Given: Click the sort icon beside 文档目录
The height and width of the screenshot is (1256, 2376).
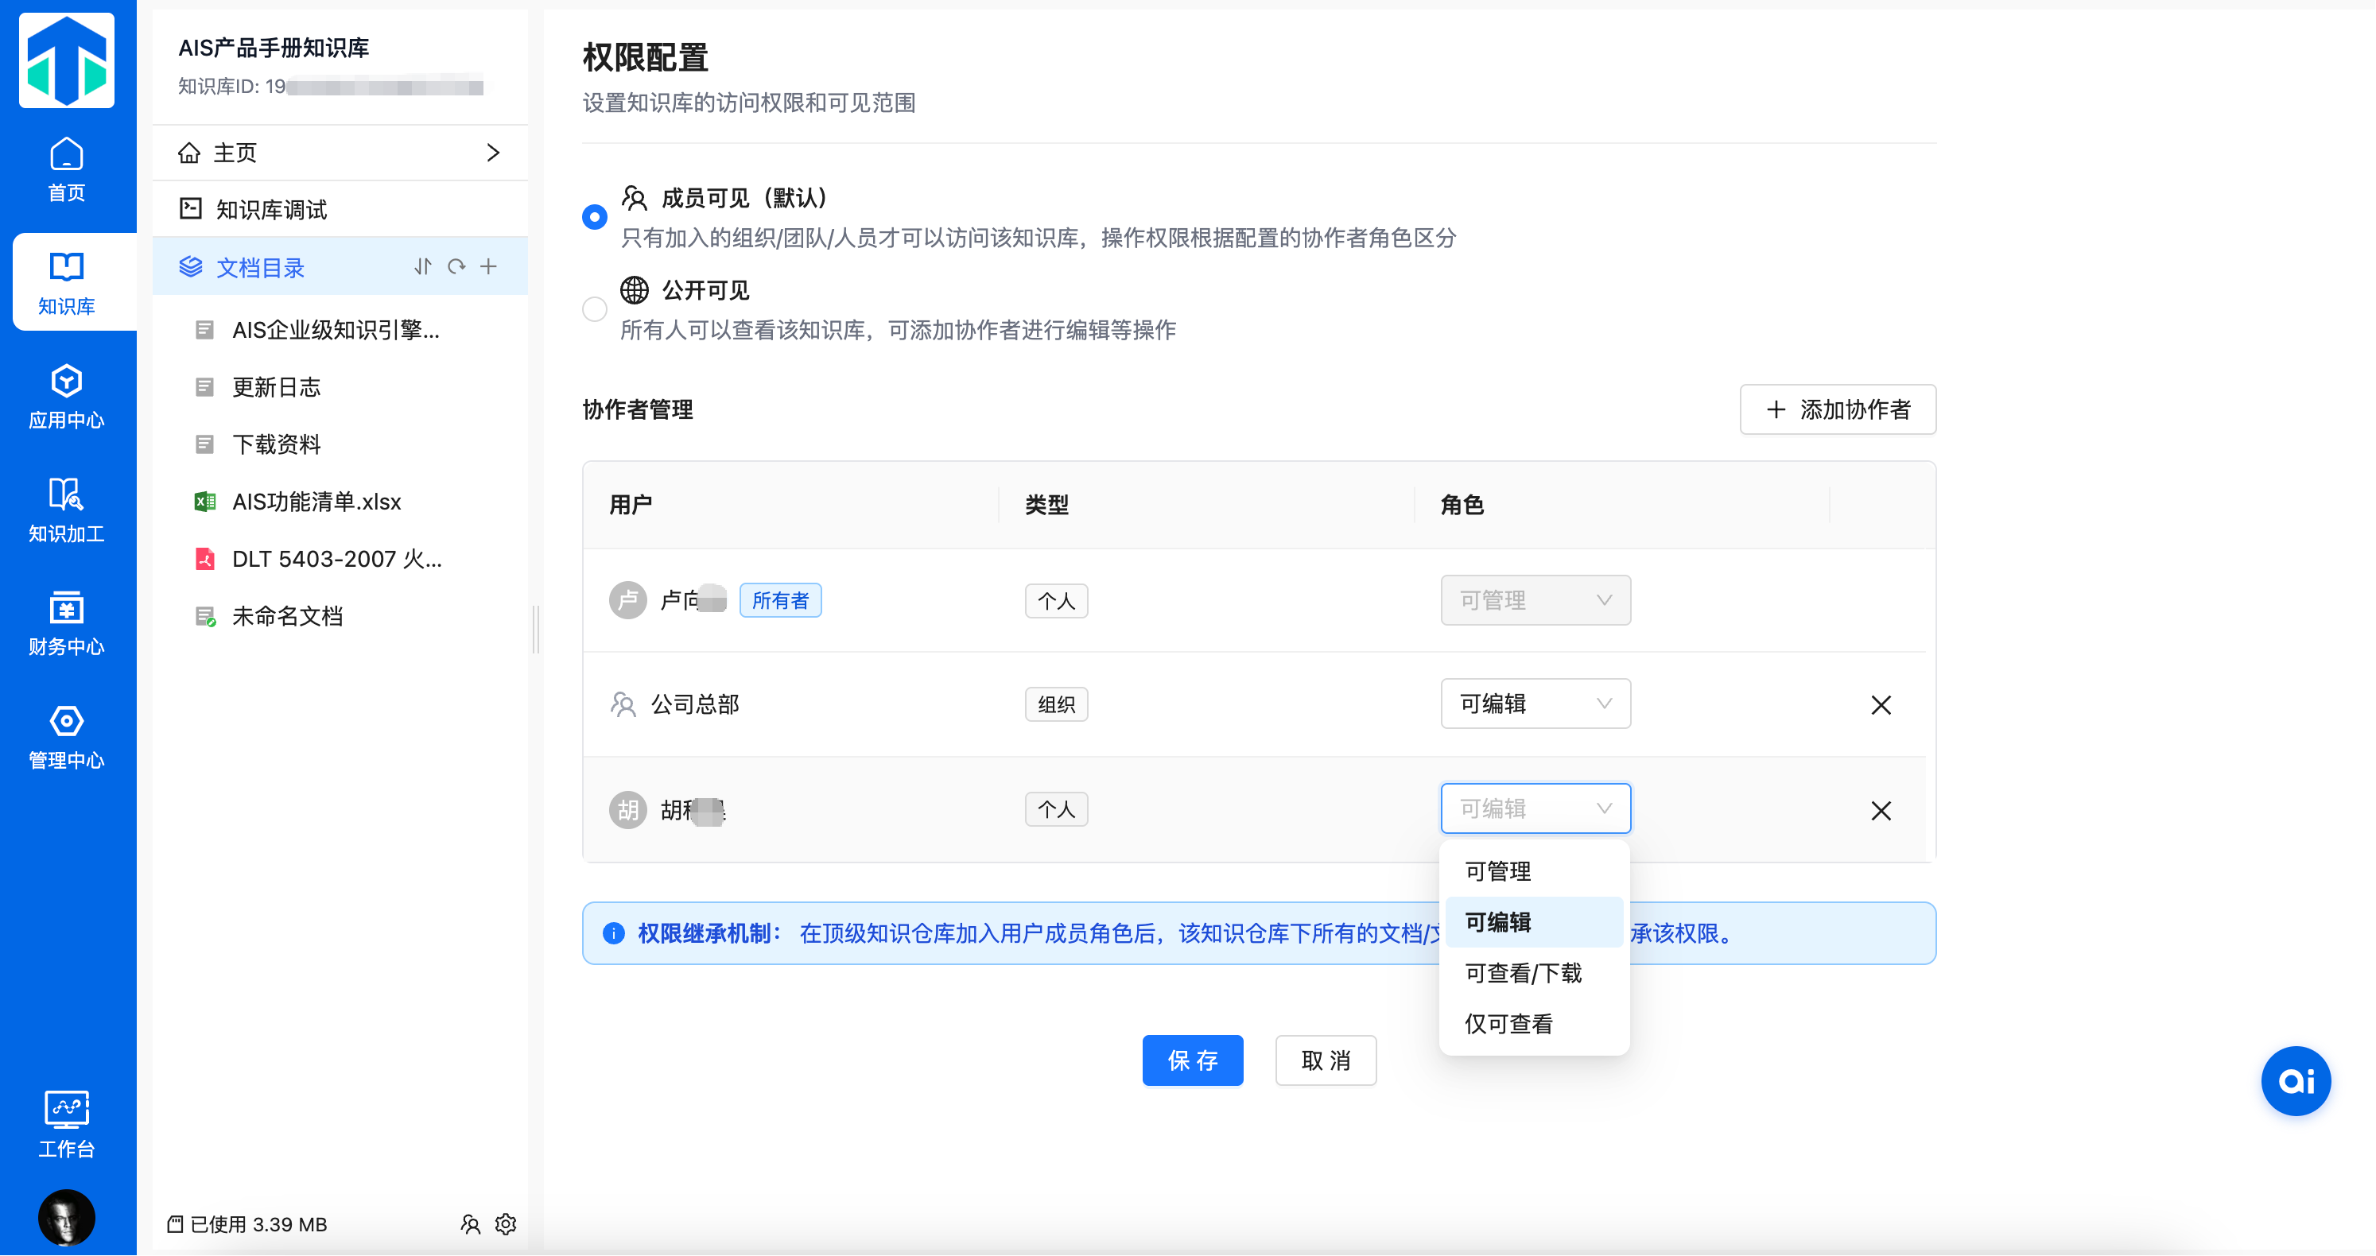Looking at the screenshot, I should coord(422,266).
